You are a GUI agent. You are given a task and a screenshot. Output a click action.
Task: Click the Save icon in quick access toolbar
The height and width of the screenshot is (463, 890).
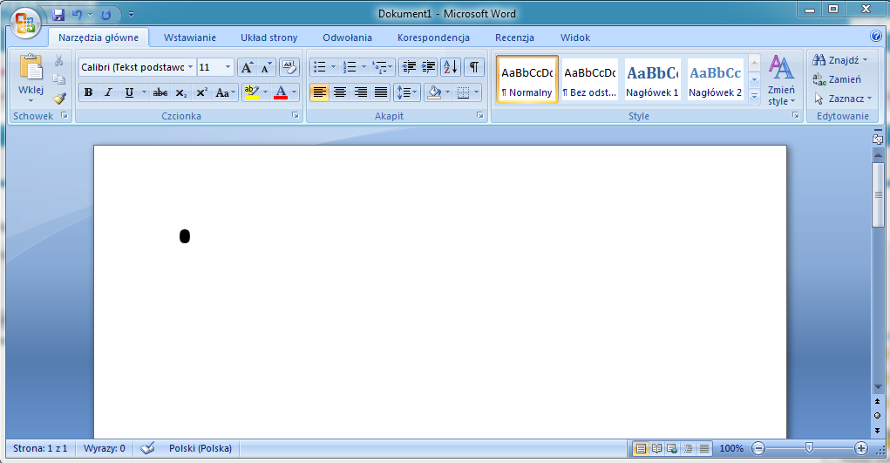[x=58, y=14]
